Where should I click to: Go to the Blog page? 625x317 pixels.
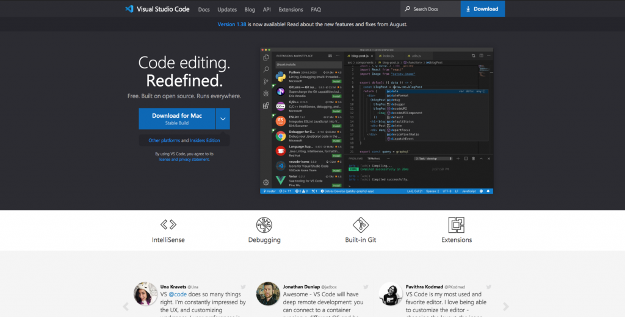point(250,10)
